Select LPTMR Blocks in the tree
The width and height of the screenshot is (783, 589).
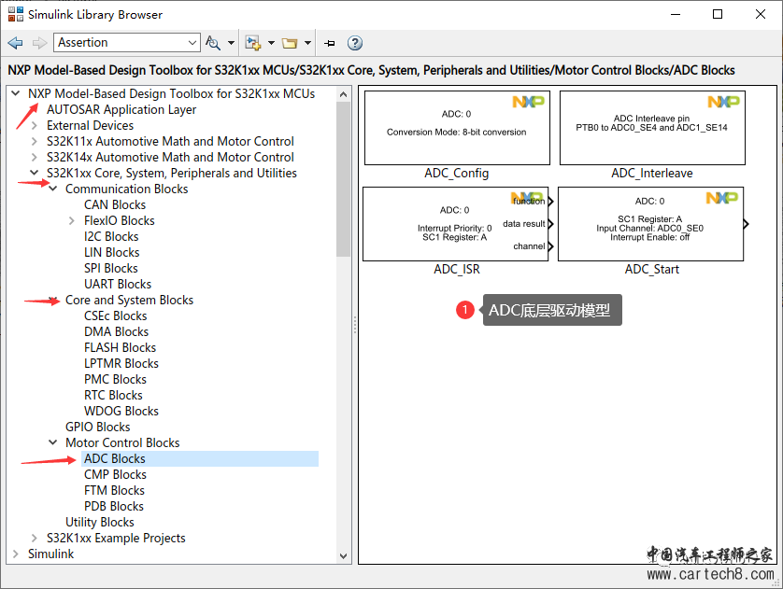pos(121,363)
